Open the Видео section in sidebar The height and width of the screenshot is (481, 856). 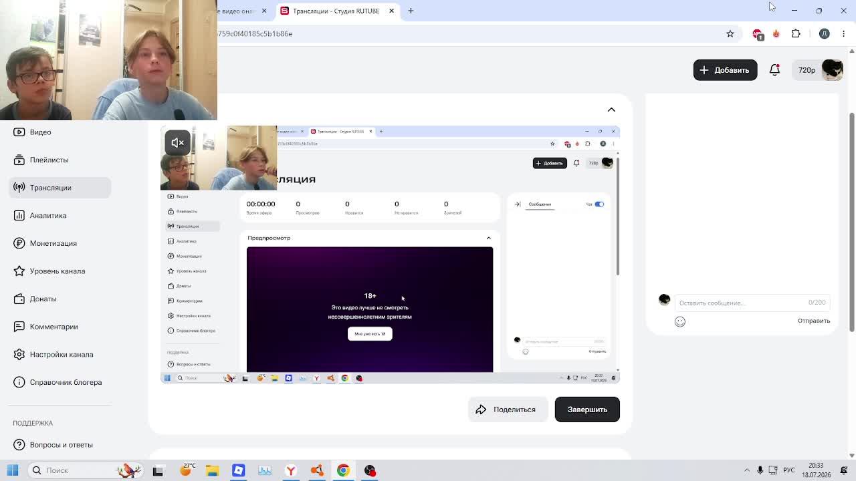(60, 132)
